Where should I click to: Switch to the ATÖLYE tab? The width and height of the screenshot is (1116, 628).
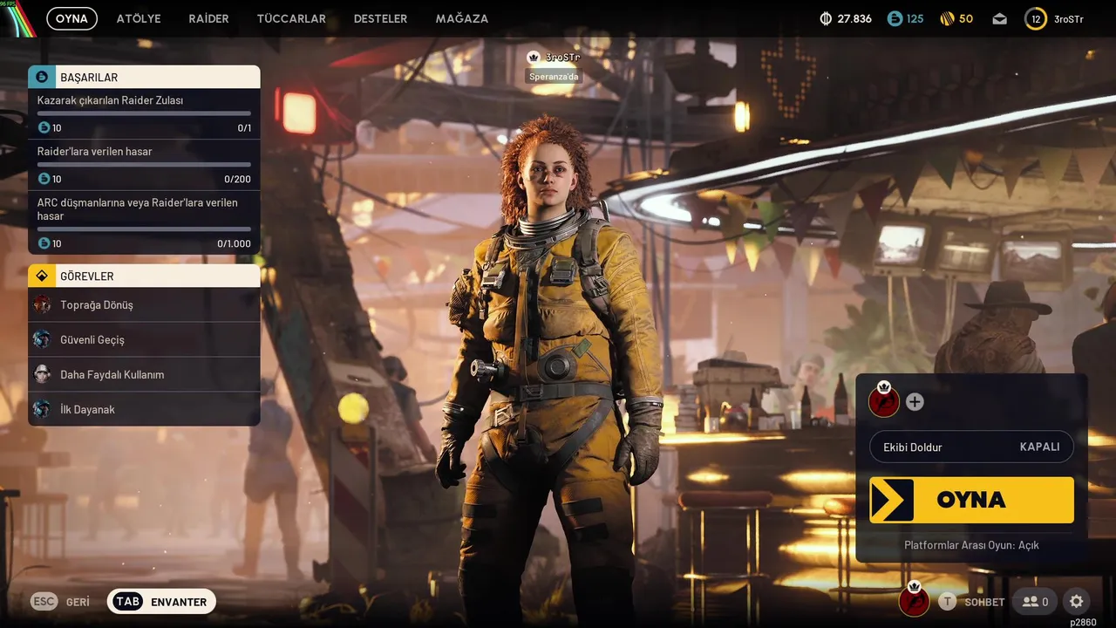139,18
